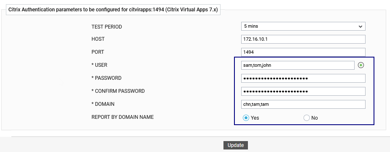Viewport: 390px width, 152px height.
Task: Focus the HOST field containing 172.16.10.1
Action: pyautogui.click(x=303, y=39)
